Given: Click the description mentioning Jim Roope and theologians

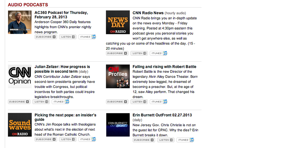Looking at the screenshot, I should (65, 129).
